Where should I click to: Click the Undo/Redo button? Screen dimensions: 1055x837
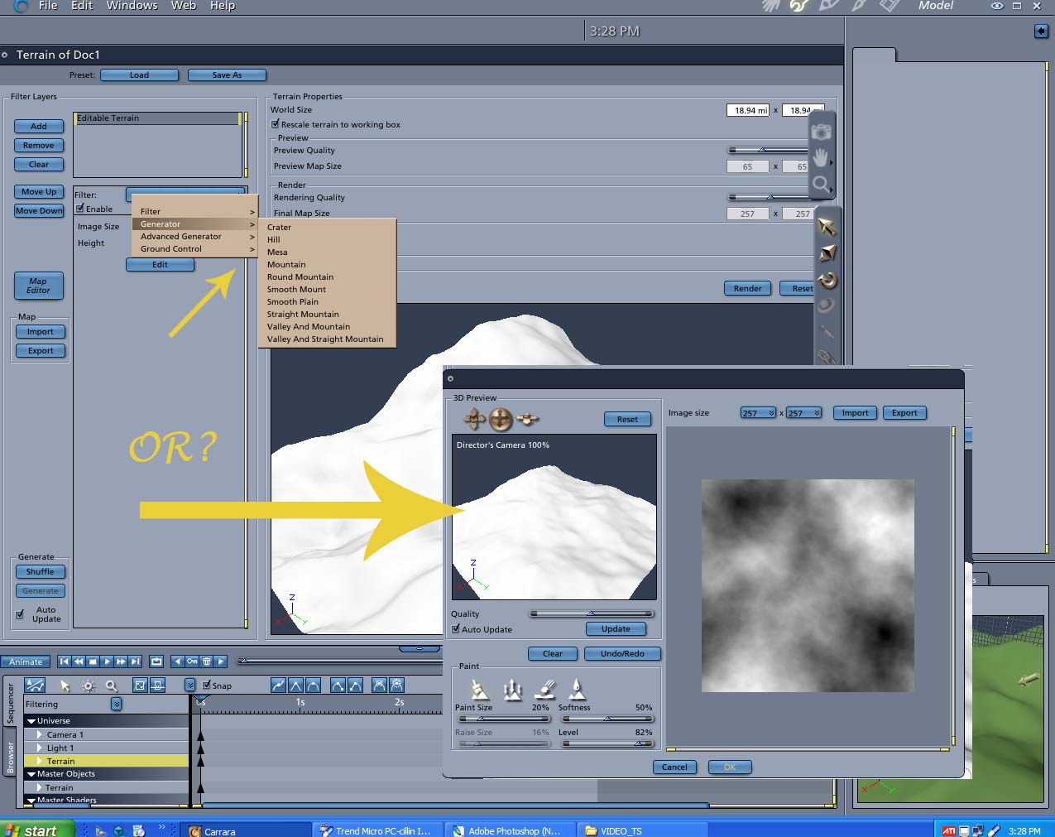[x=622, y=653]
